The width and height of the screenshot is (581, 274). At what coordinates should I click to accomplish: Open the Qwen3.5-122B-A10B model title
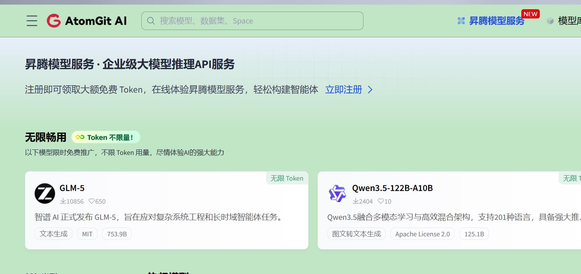pos(392,188)
